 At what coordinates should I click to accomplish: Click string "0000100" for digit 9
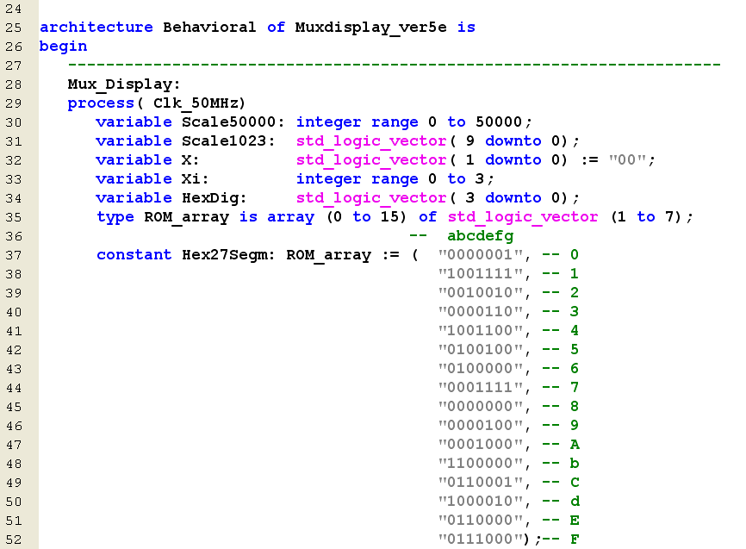(481, 426)
